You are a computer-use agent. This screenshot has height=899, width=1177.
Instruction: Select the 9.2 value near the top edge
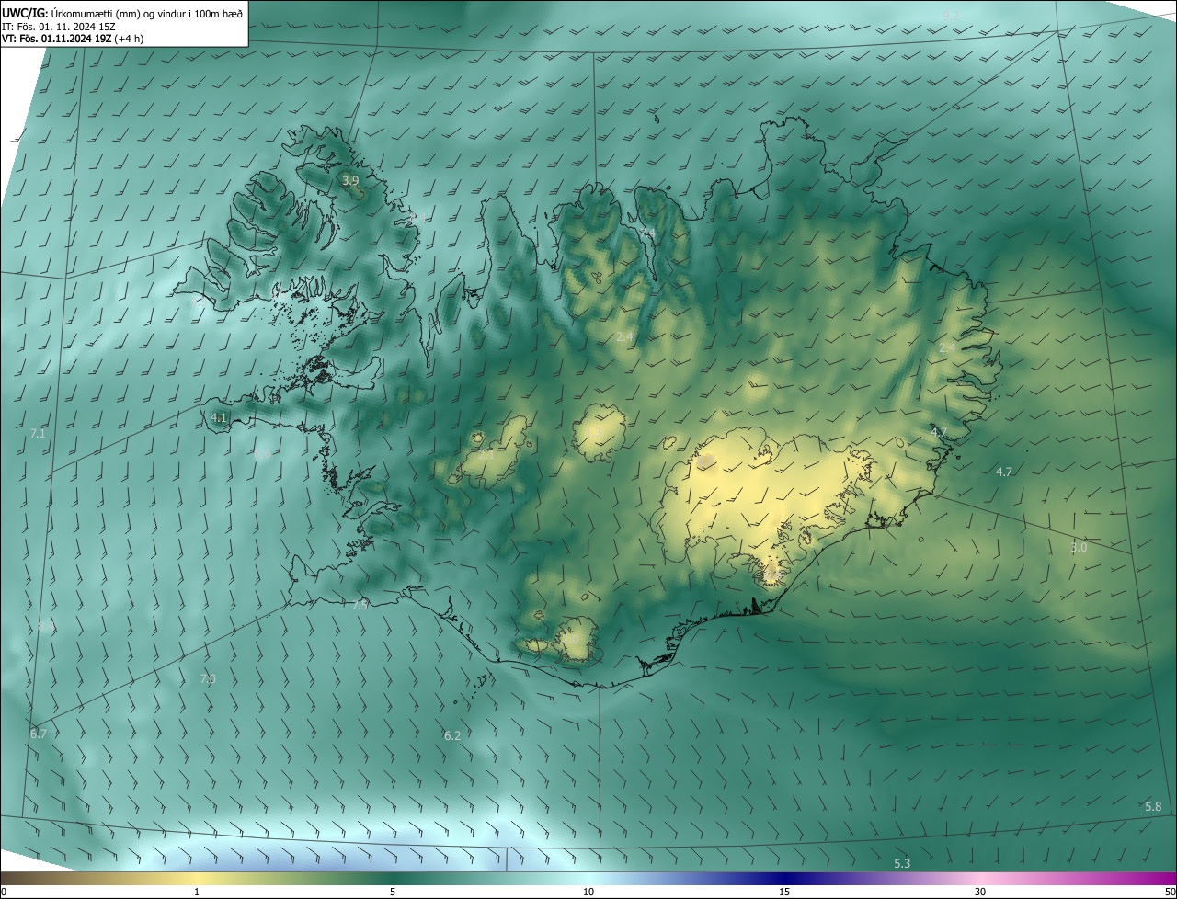tap(951, 16)
